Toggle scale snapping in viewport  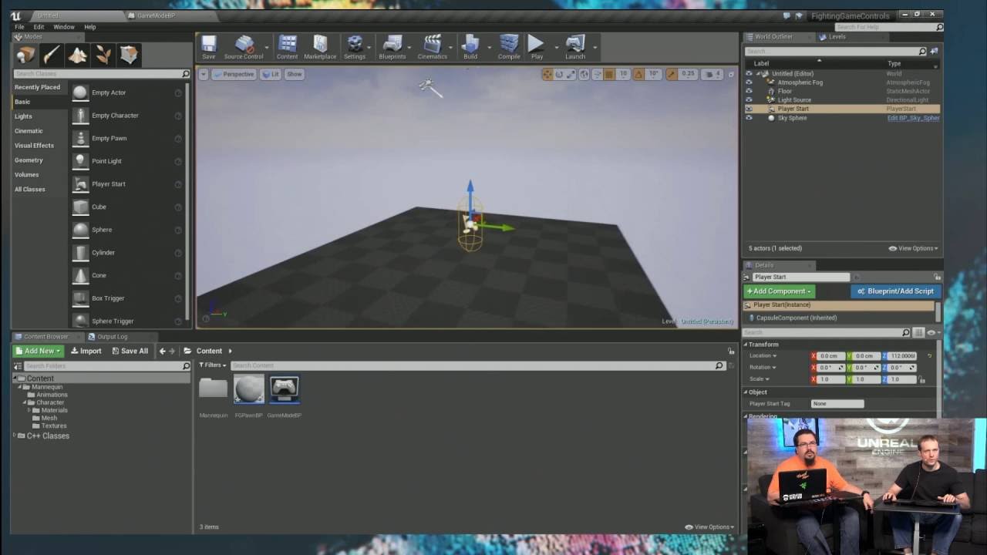(671, 74)
